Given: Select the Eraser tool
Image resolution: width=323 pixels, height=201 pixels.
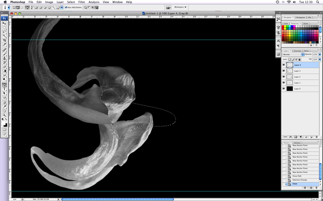Looking at the screenshot, I should coord(4,66).
